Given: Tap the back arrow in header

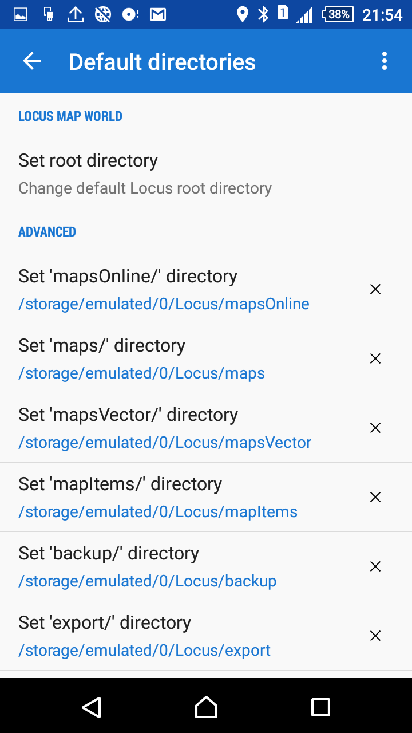Looking at the screenshot, I should pyautogui.click(x=32, y=61).
